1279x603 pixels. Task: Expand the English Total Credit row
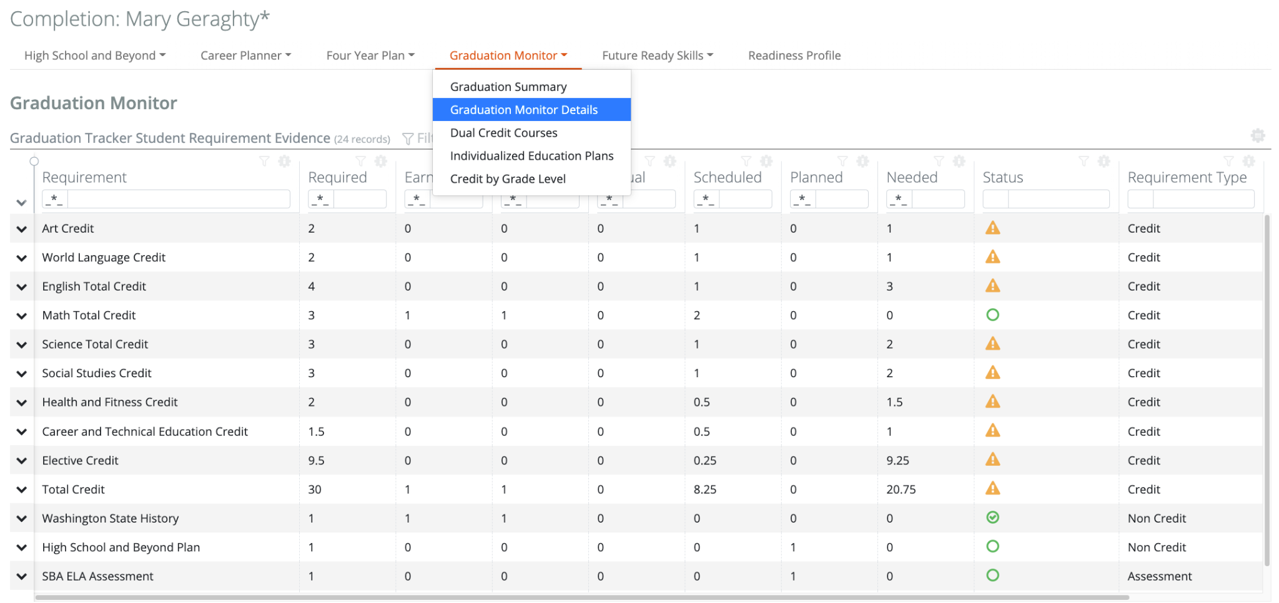22,287
